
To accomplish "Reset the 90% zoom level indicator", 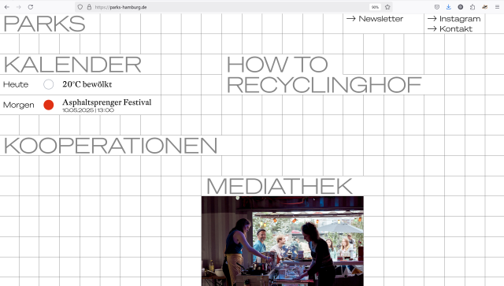I will 375,7.
